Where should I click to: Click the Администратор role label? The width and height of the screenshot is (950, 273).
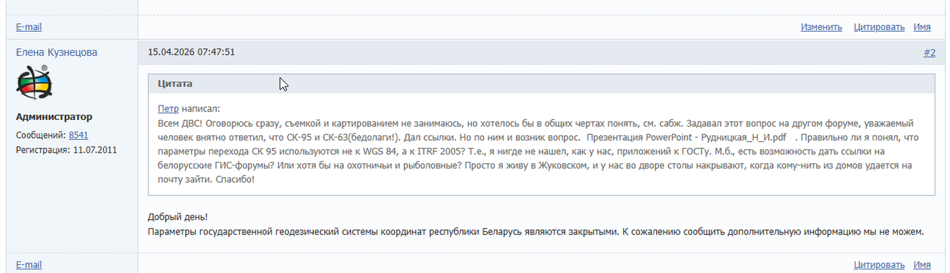[x=54, y=117]
